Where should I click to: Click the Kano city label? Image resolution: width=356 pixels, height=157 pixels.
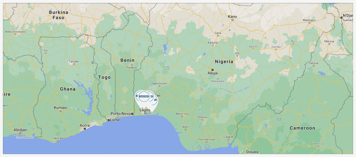point(232,16)
